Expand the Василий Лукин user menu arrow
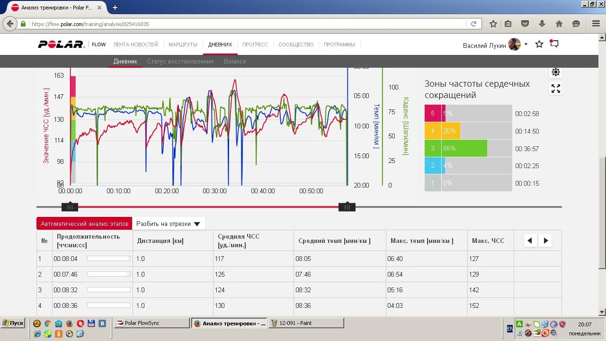Image resolution: width=606 pixels, height=341 pixels. [x=526, y=44]
